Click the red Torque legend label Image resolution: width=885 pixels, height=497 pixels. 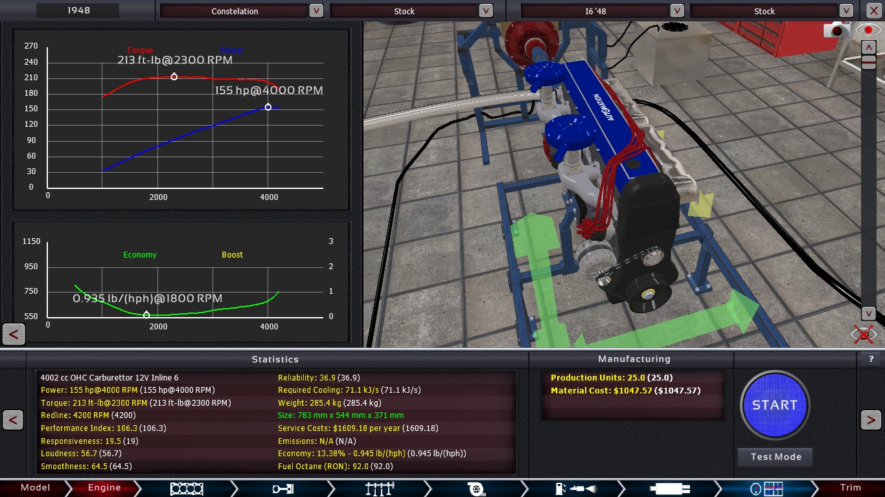coord(140,50)
